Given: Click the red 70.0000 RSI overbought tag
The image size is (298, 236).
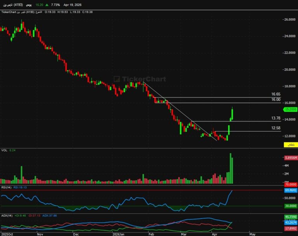Looking at the screenshot, I should tap(290, 186).
